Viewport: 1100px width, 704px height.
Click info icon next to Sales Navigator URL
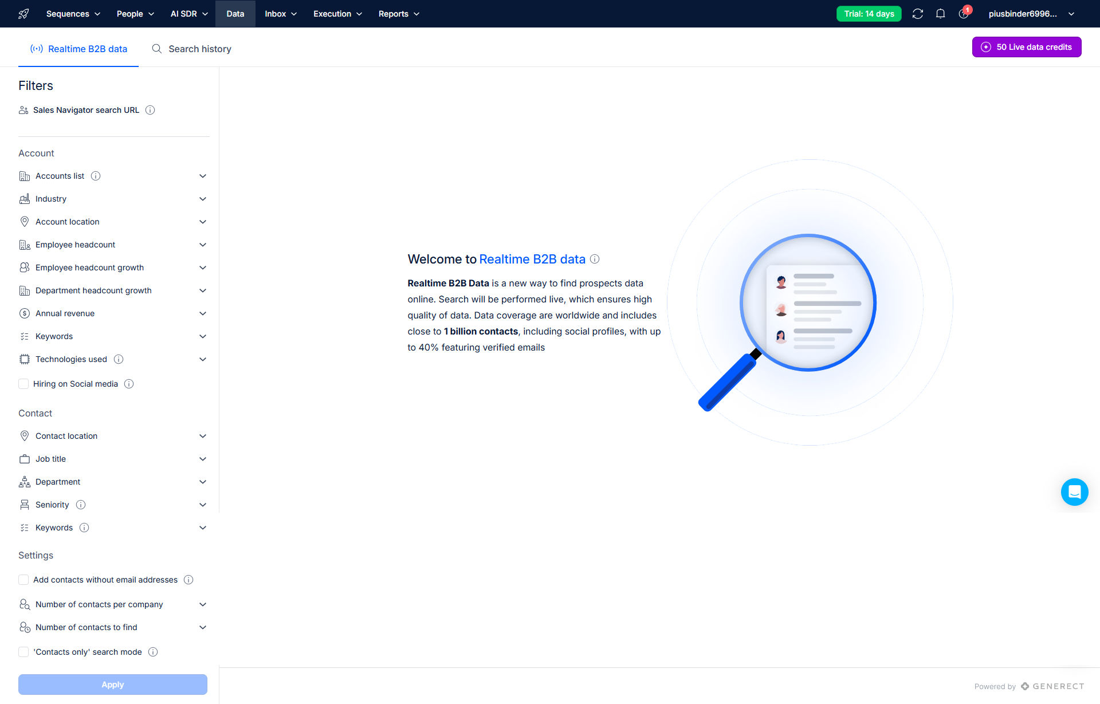coord(150,110)
